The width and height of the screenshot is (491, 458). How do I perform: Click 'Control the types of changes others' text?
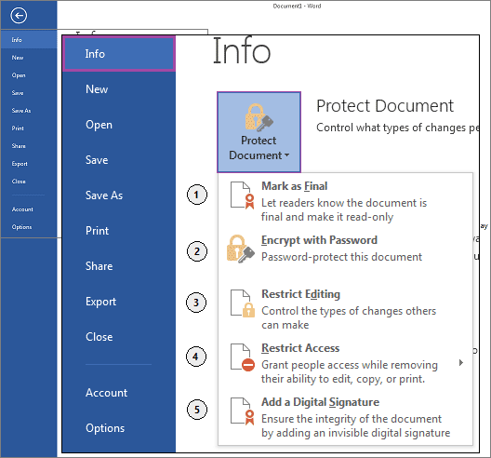click(349, 311)
